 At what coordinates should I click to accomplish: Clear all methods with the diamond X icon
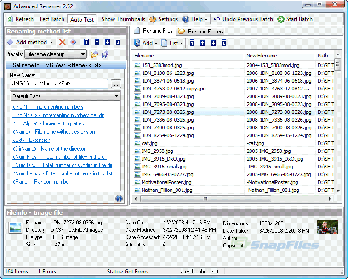[x=73, y=42]
